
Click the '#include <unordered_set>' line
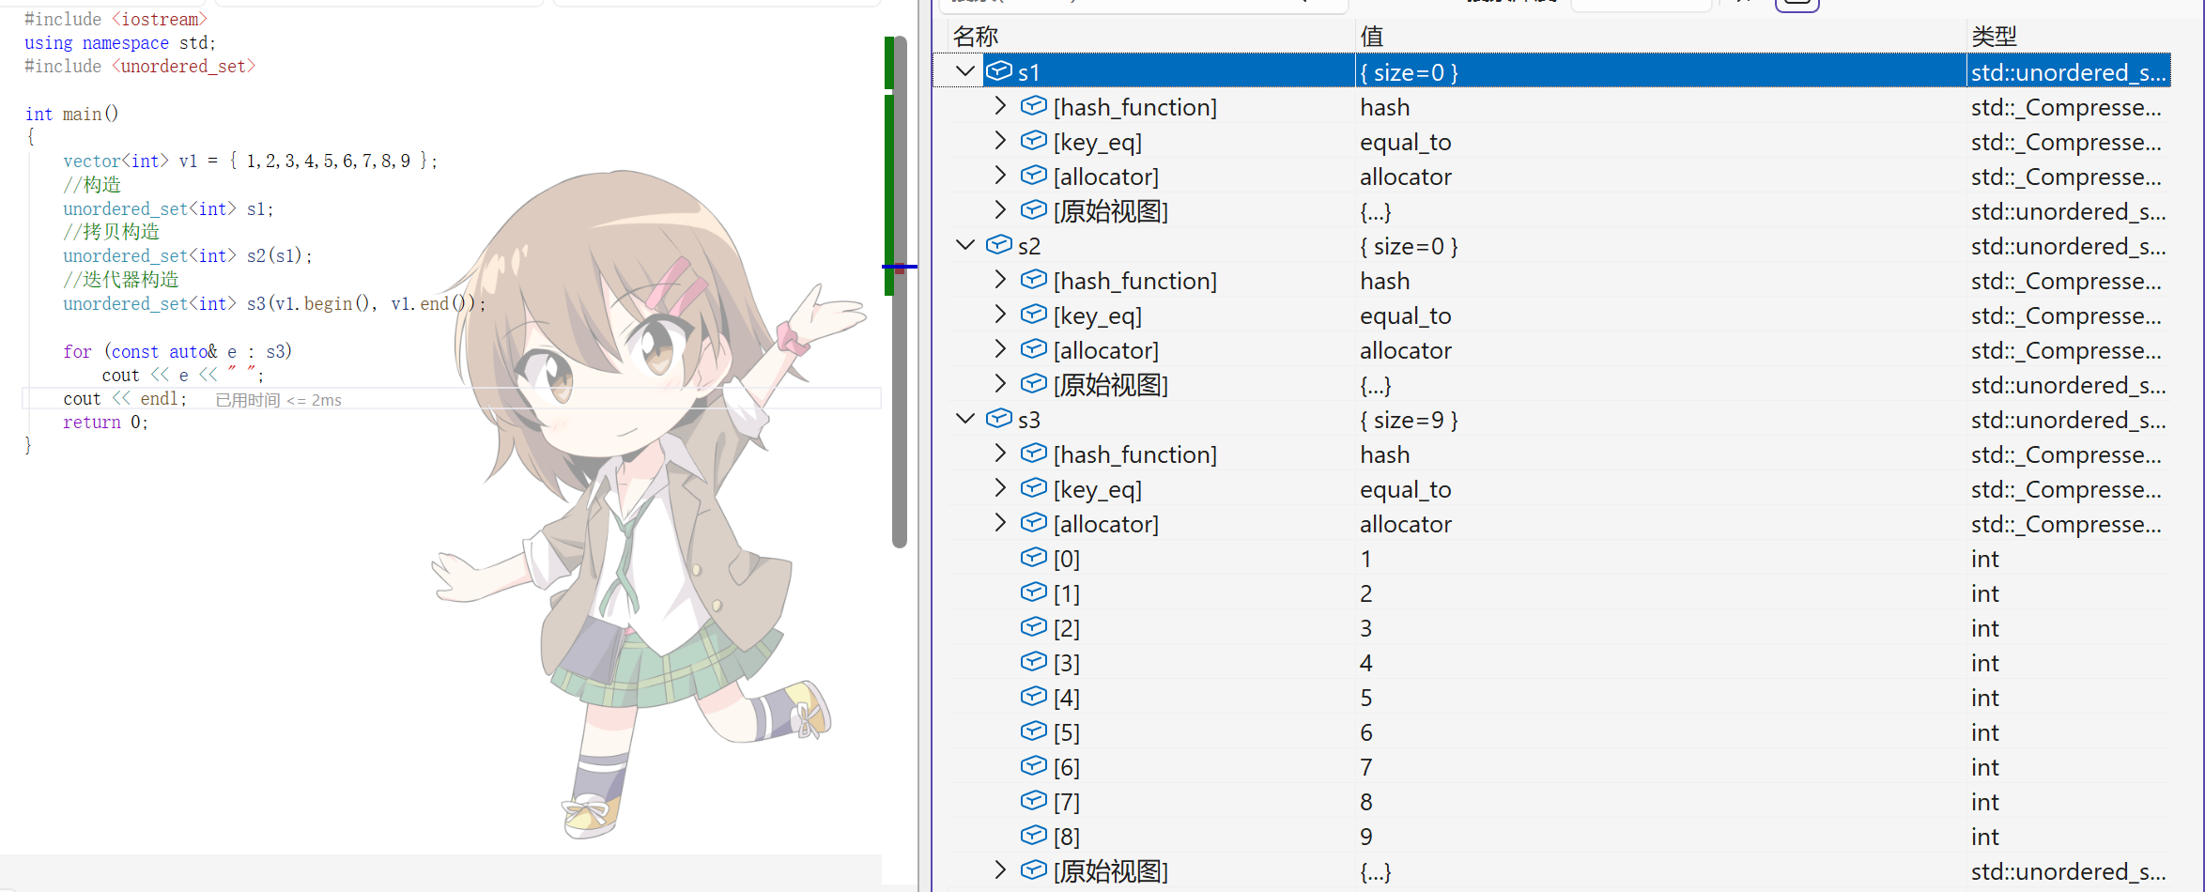tap(140, 66)
